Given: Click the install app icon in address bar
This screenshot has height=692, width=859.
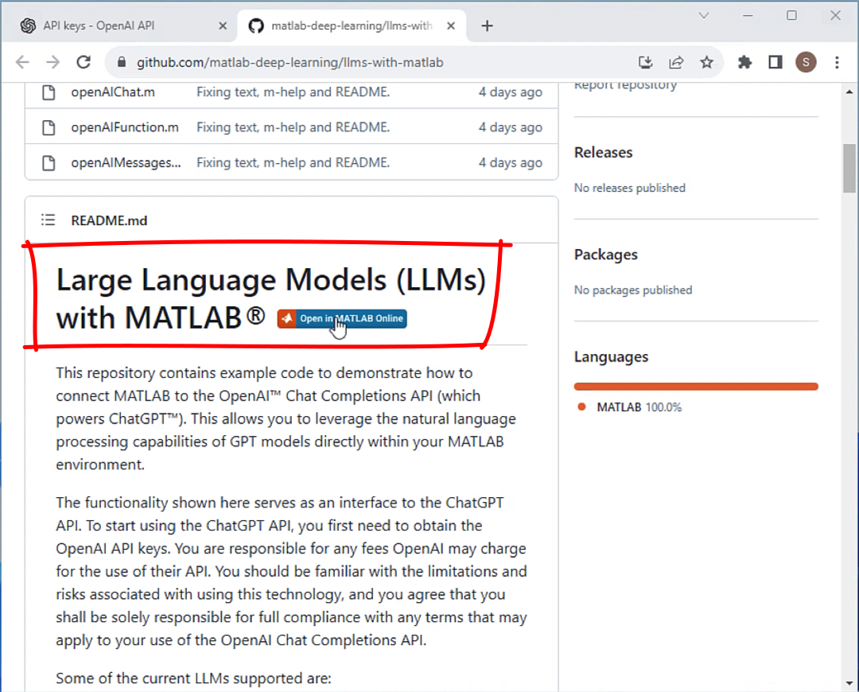Looking at the screenshot, I should (x=646, y=62).
